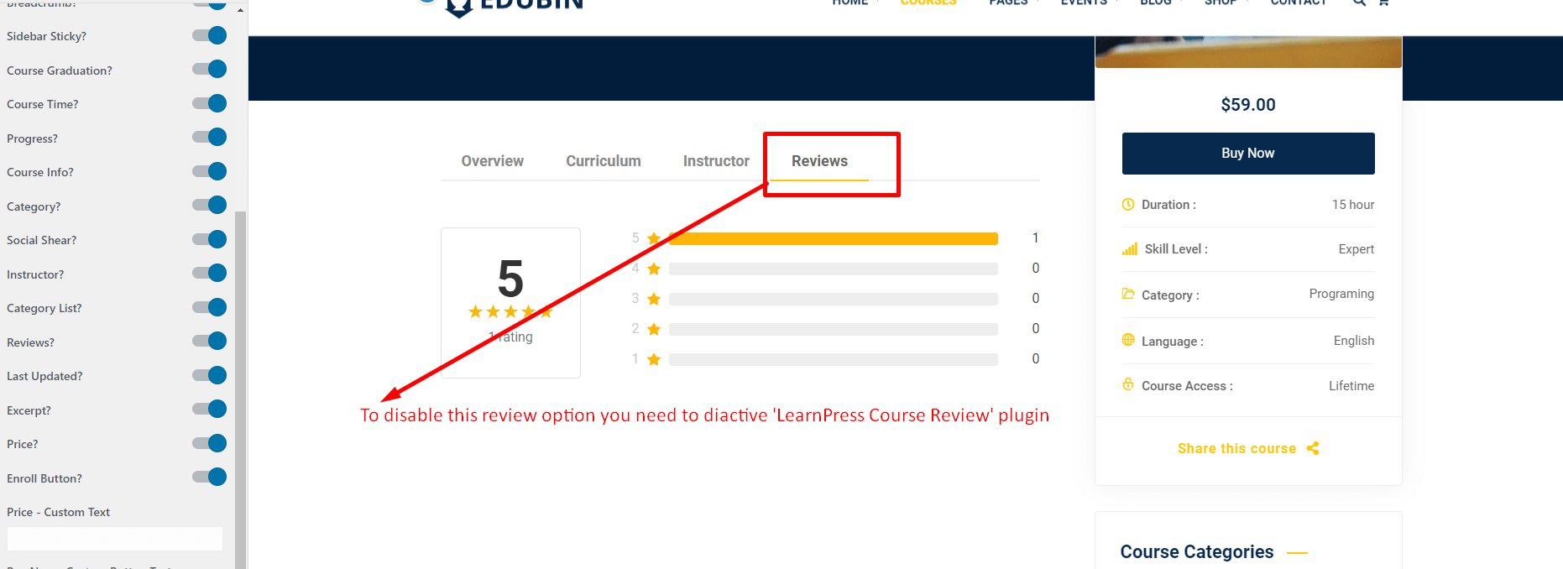
Task: Switch off the Course Graduation? toggle
Action: click(210, 69)
